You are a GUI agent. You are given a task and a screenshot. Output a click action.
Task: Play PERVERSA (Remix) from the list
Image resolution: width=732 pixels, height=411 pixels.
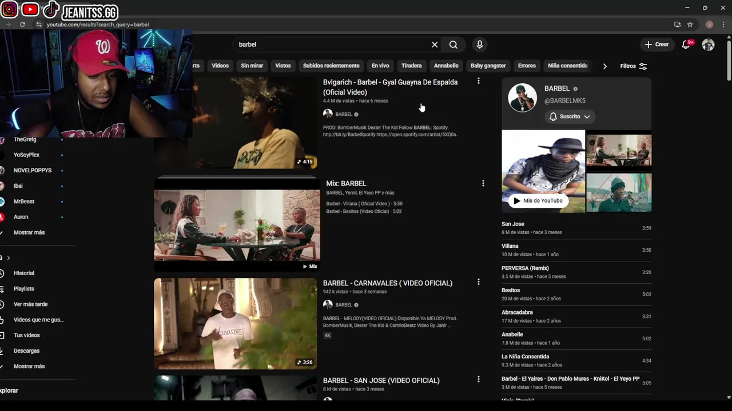(x=576, y=272)
